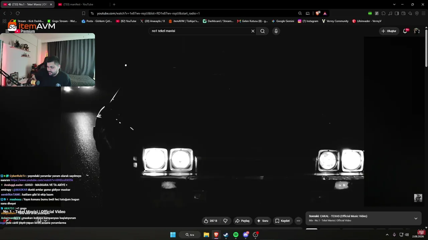The image size is (428, 240).
Task: Open Spotify from the taskbar
Action: [x=236, y=235]
